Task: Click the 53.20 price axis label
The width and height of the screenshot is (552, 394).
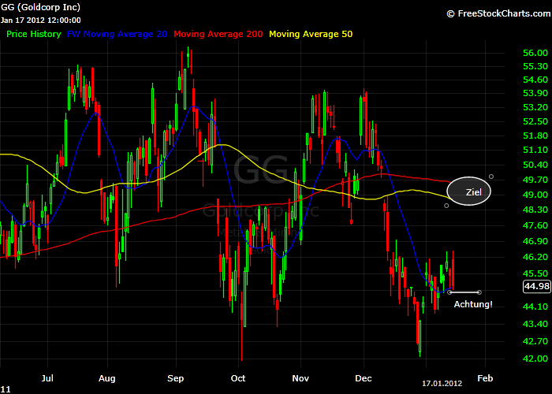Action: point(535,107)
